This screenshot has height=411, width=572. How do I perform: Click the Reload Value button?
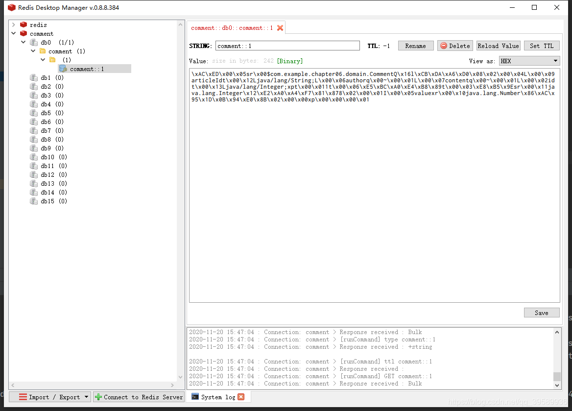499,46
